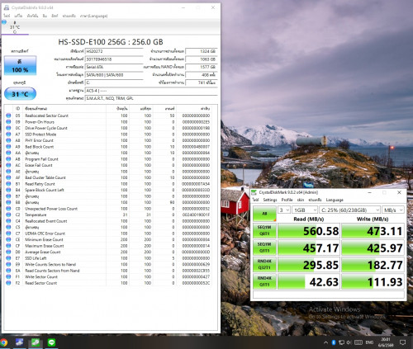Expand the test count dropdown showing 3

(284, 210)
